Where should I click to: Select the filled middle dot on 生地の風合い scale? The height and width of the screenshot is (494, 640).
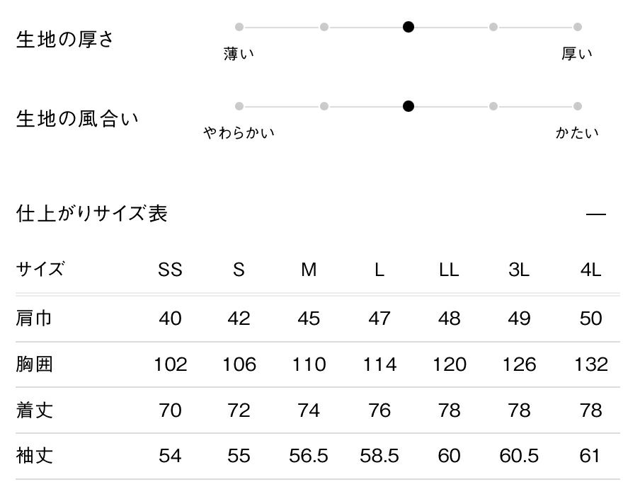click(x=408, y=106)
